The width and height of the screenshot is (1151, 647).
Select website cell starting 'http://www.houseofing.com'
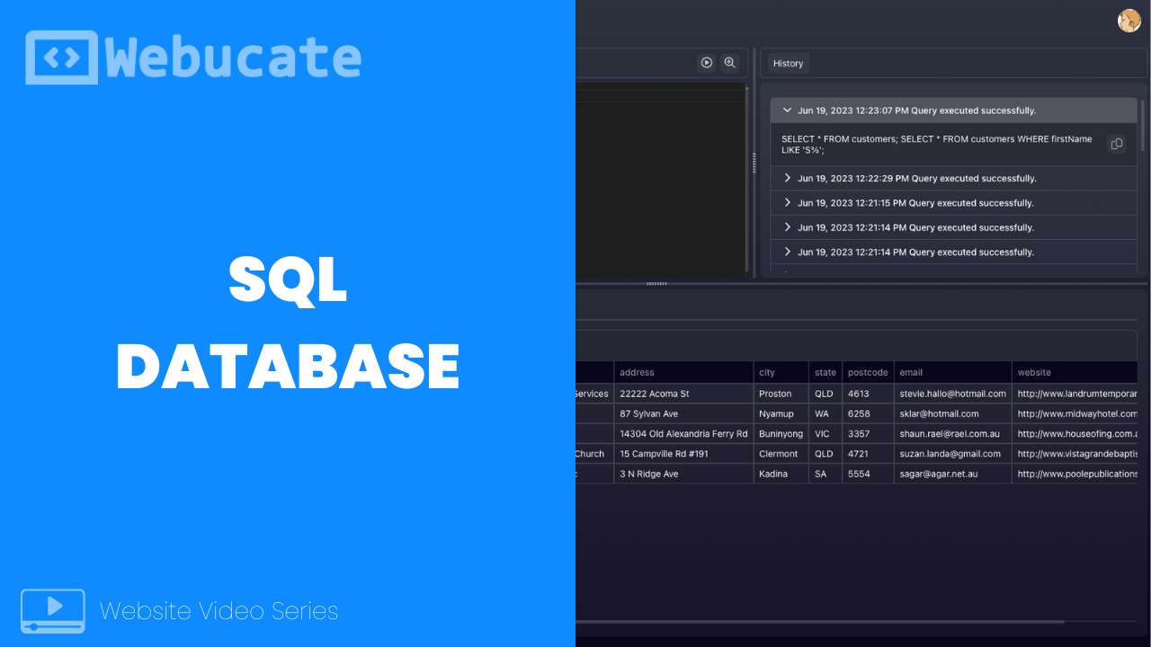(1075, 434)
